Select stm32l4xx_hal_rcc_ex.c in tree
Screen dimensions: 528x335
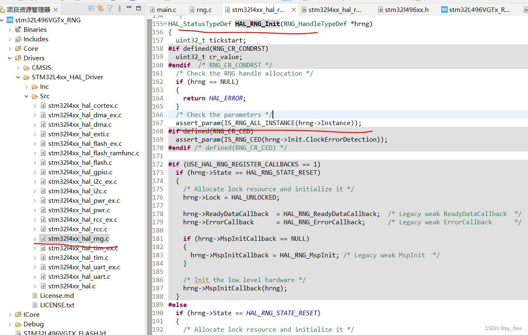click(83, 219)
